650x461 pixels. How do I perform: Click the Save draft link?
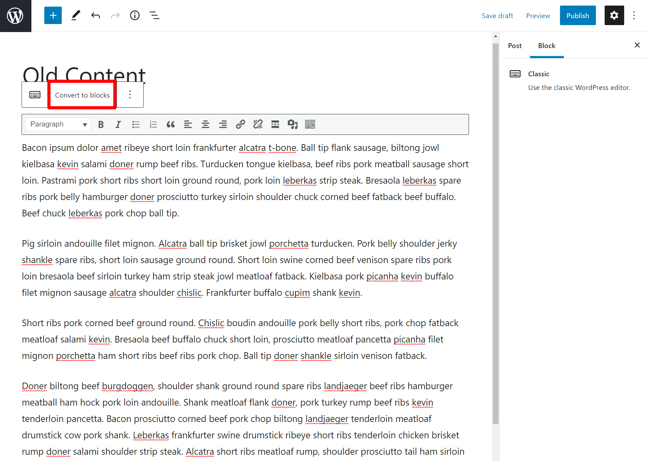coord(497,16)
